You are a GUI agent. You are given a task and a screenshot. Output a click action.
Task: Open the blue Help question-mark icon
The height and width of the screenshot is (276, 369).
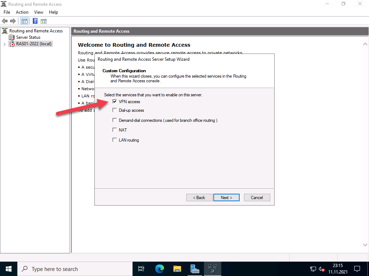35,21
